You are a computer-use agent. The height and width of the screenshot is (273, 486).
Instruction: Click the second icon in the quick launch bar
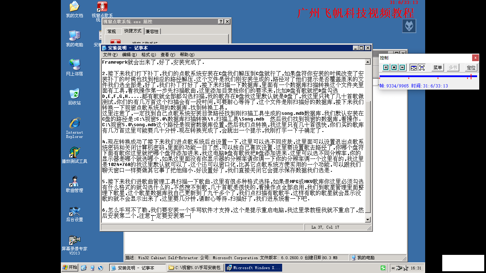[93, 268]
